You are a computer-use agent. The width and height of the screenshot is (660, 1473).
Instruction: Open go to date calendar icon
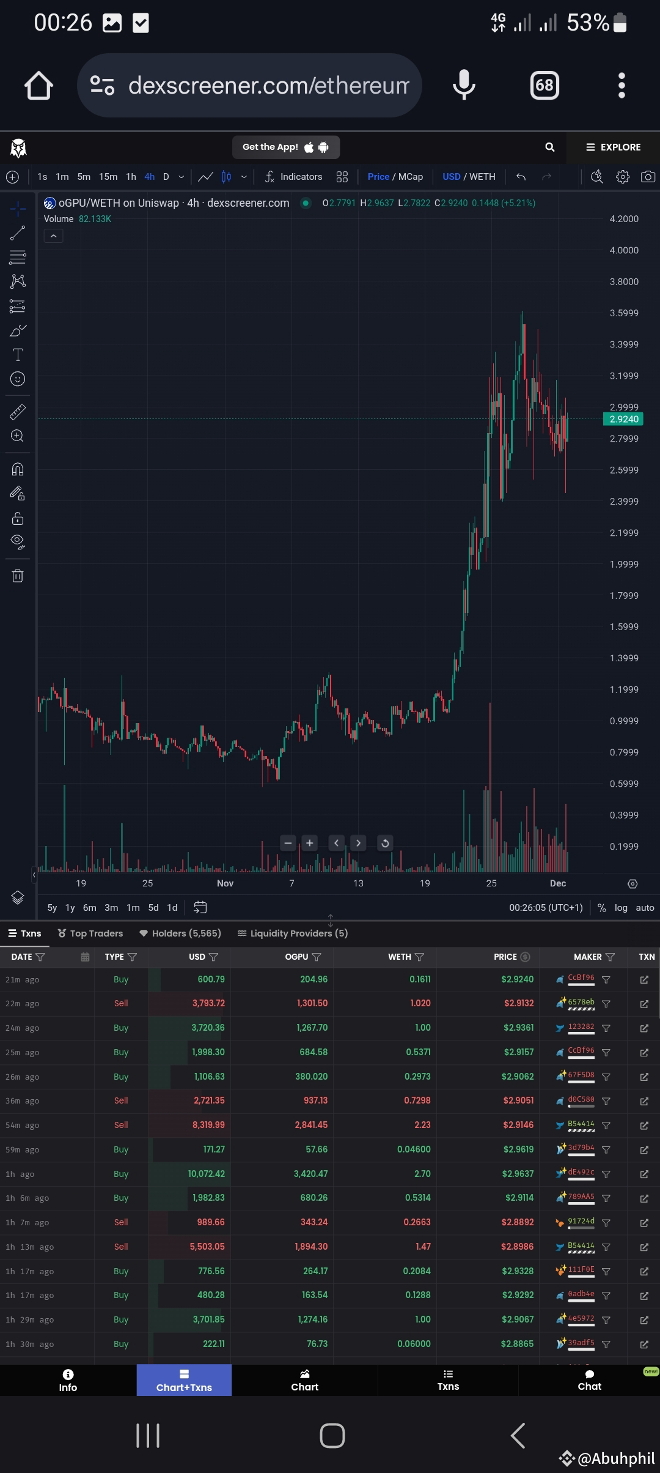200,908
